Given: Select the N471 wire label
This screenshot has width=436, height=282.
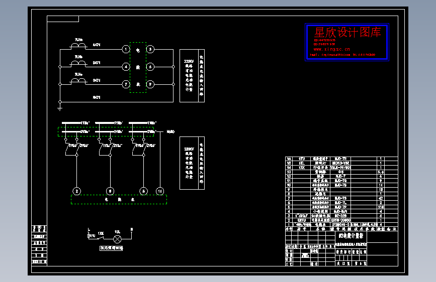Looking at the screenshot, I should point(97,97).
